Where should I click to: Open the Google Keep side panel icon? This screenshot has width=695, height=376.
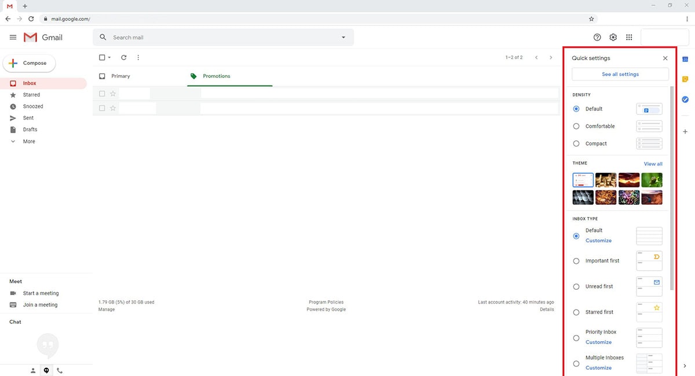pyautogui.click(x=685, y=79)
